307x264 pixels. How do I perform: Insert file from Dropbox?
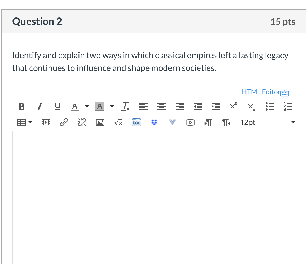click(154, 122)
